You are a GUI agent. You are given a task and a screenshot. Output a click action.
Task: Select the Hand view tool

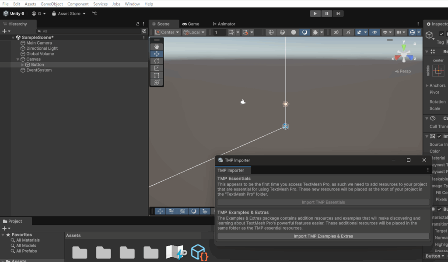[157, 46]
